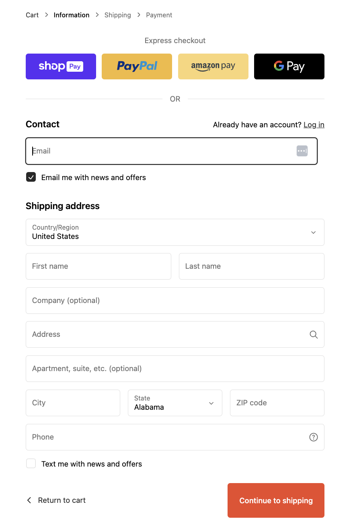353x527 pixels.
Task: Click the search magnifier icon in Address field
Action: 314,334
